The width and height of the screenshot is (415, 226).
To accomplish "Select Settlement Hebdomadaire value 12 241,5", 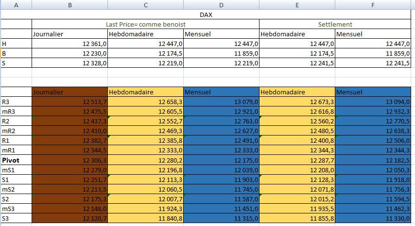I will (x=297, y=63).
